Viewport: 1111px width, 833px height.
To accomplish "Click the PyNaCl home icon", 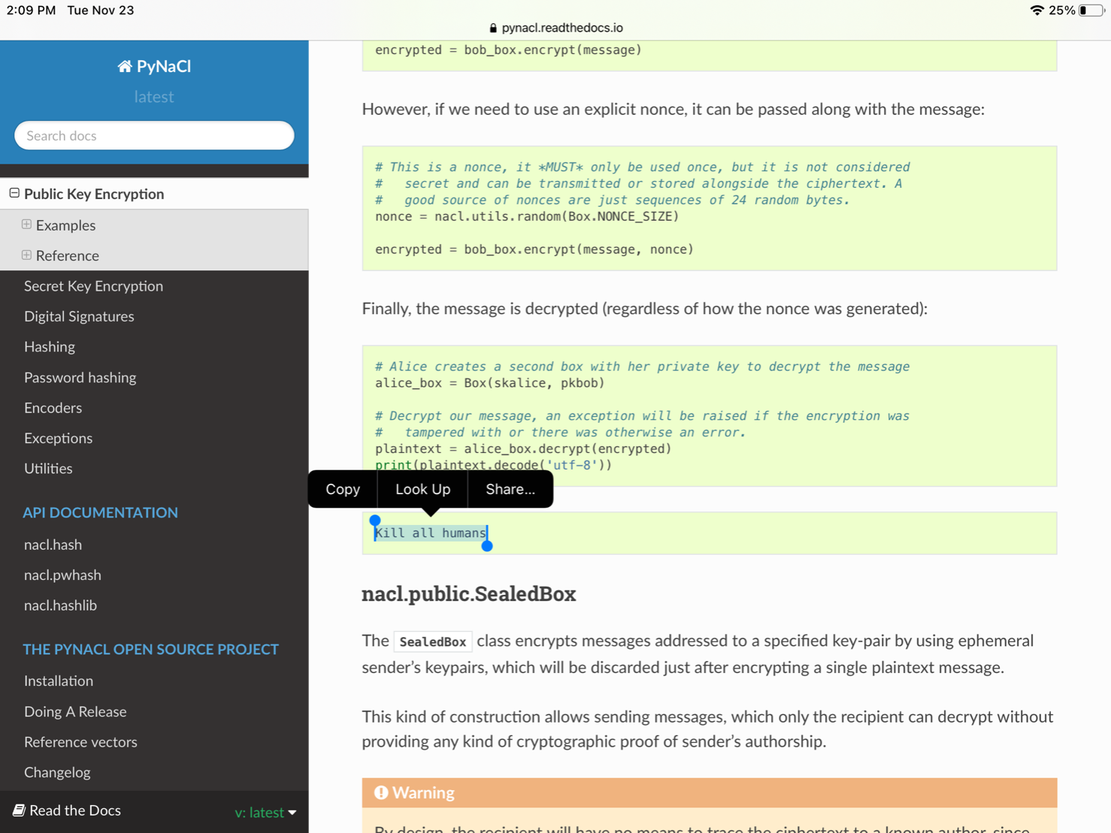I will [x=124, y=67].
